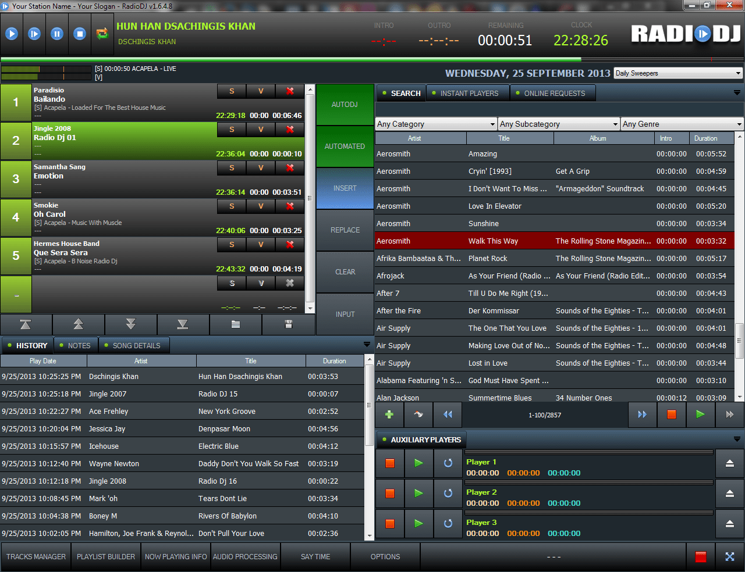Eject the track loaded in Player 1
The height and width of the screenshot is (572, 745).
click(729, 463)
